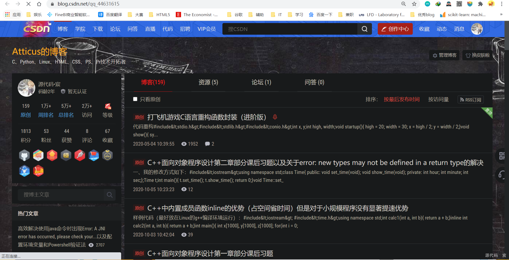Open the 下载 nav menu item
This screenshot has width=509, height=260.
98,29
